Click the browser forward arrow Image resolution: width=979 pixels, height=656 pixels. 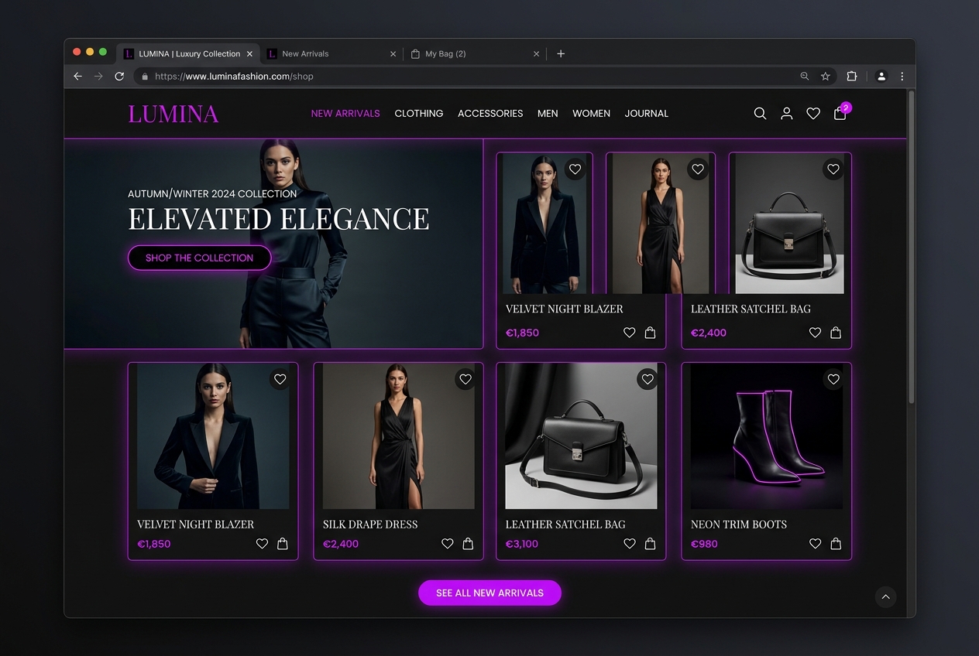(x=98, y=76)
